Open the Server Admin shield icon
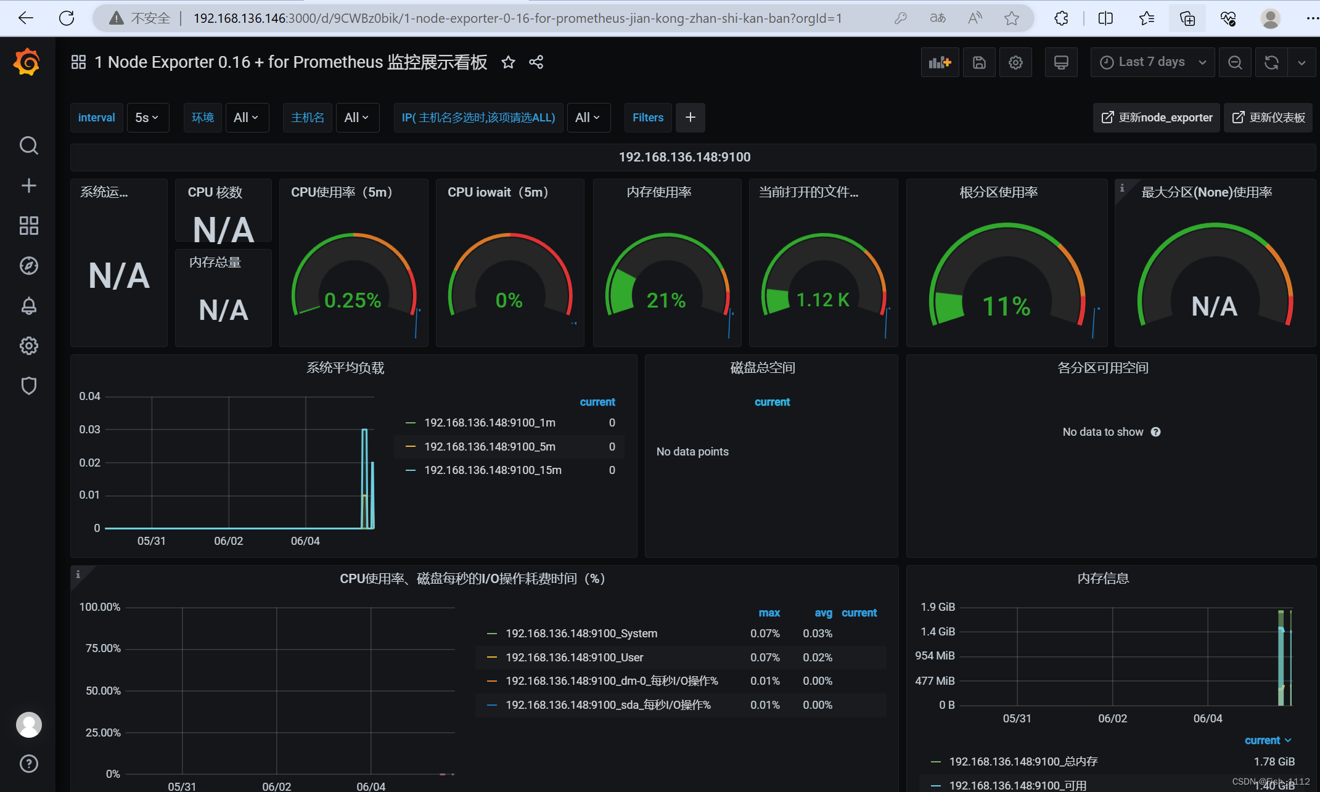The image size is (1320, 792). click(28, 386)
